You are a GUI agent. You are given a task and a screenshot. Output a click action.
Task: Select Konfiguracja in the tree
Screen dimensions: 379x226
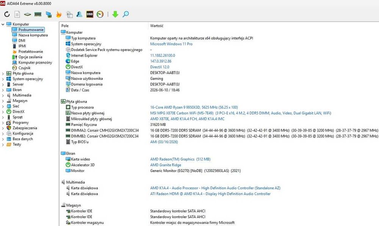tap(23, 133)
